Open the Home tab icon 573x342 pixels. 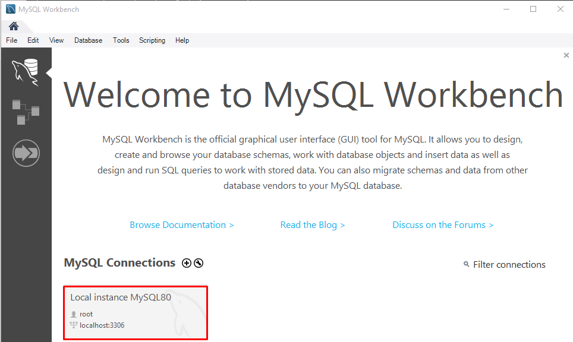14,26
